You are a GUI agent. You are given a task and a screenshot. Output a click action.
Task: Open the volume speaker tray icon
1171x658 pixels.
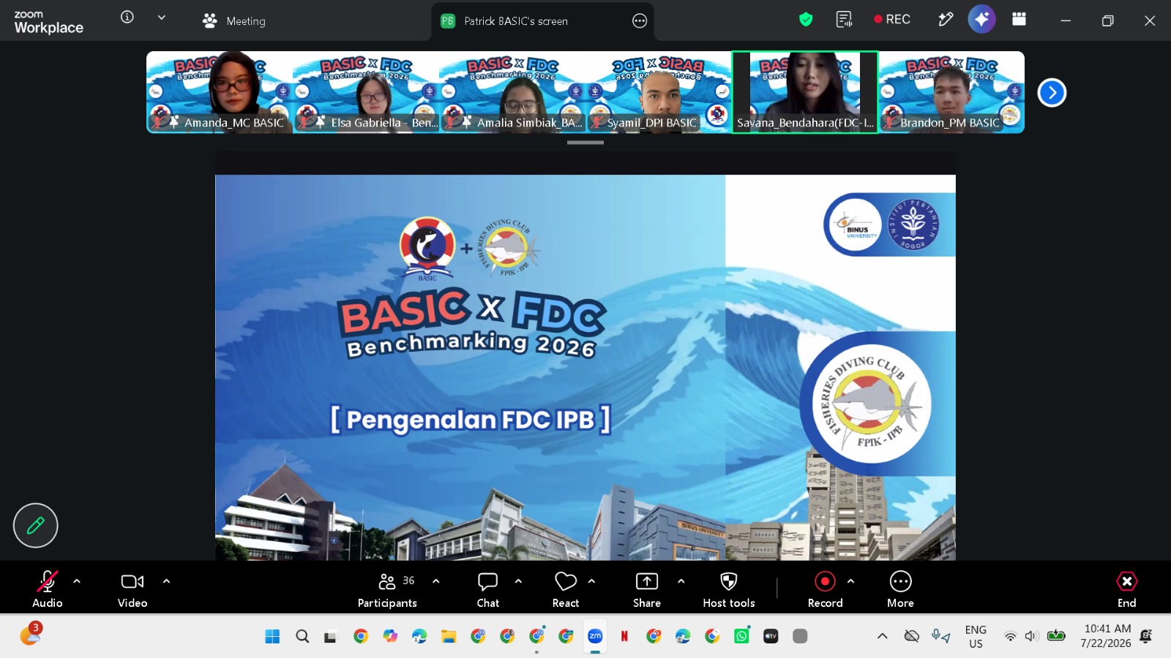click(x=1032, y=636)
